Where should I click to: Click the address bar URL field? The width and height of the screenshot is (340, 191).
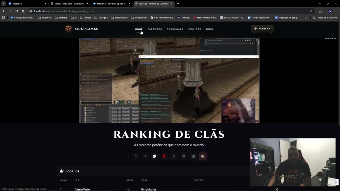170,11
